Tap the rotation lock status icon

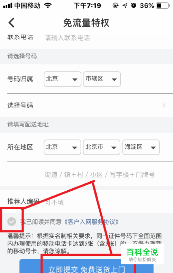tap(116, 6)
